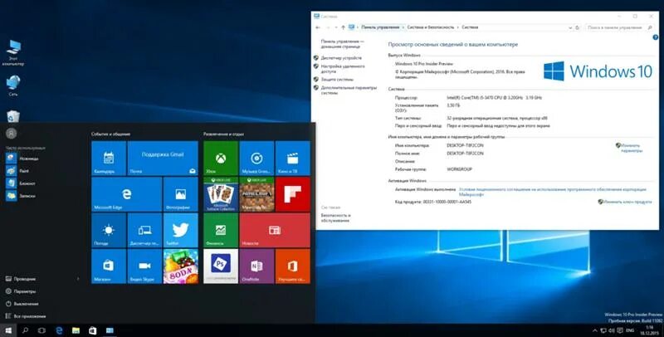Click the back arrow in System window
The height and width of the screenshot is (337, 664).
click(318, 27)
